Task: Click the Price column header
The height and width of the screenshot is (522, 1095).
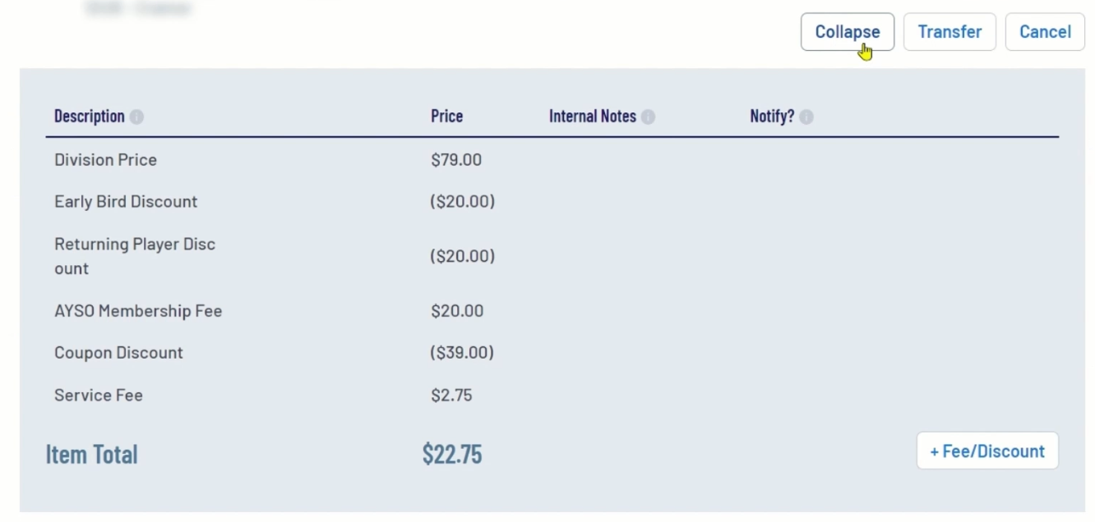Action: tap(446, 117)
